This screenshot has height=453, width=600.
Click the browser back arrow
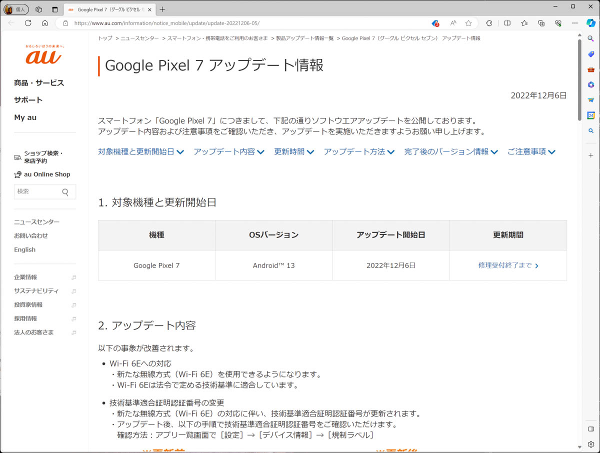11,23
